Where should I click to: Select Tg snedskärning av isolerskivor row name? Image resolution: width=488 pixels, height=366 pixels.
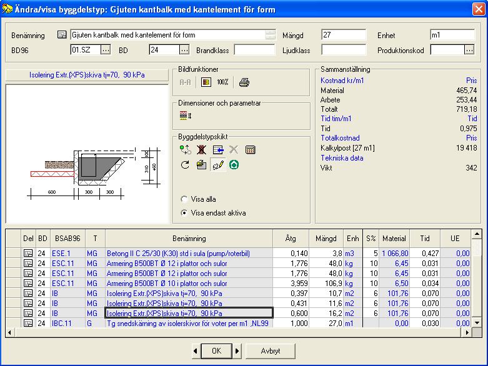187,323
